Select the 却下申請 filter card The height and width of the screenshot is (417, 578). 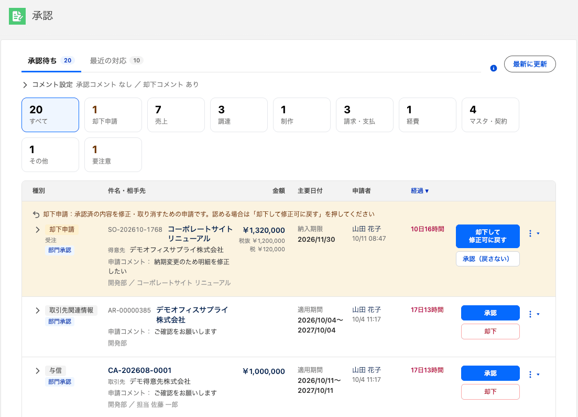[113, 115]
